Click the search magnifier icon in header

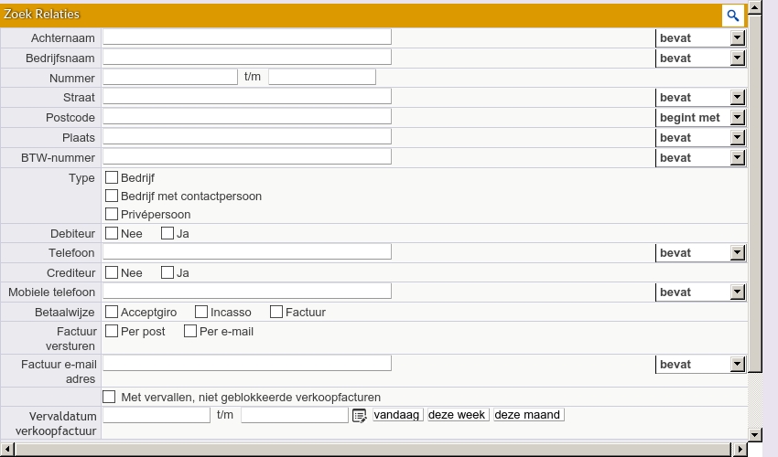click(x=733, y=16)
